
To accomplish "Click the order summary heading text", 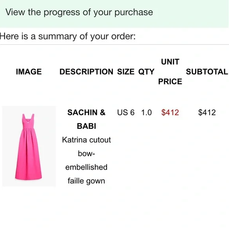I will click(x=68, y=36).
